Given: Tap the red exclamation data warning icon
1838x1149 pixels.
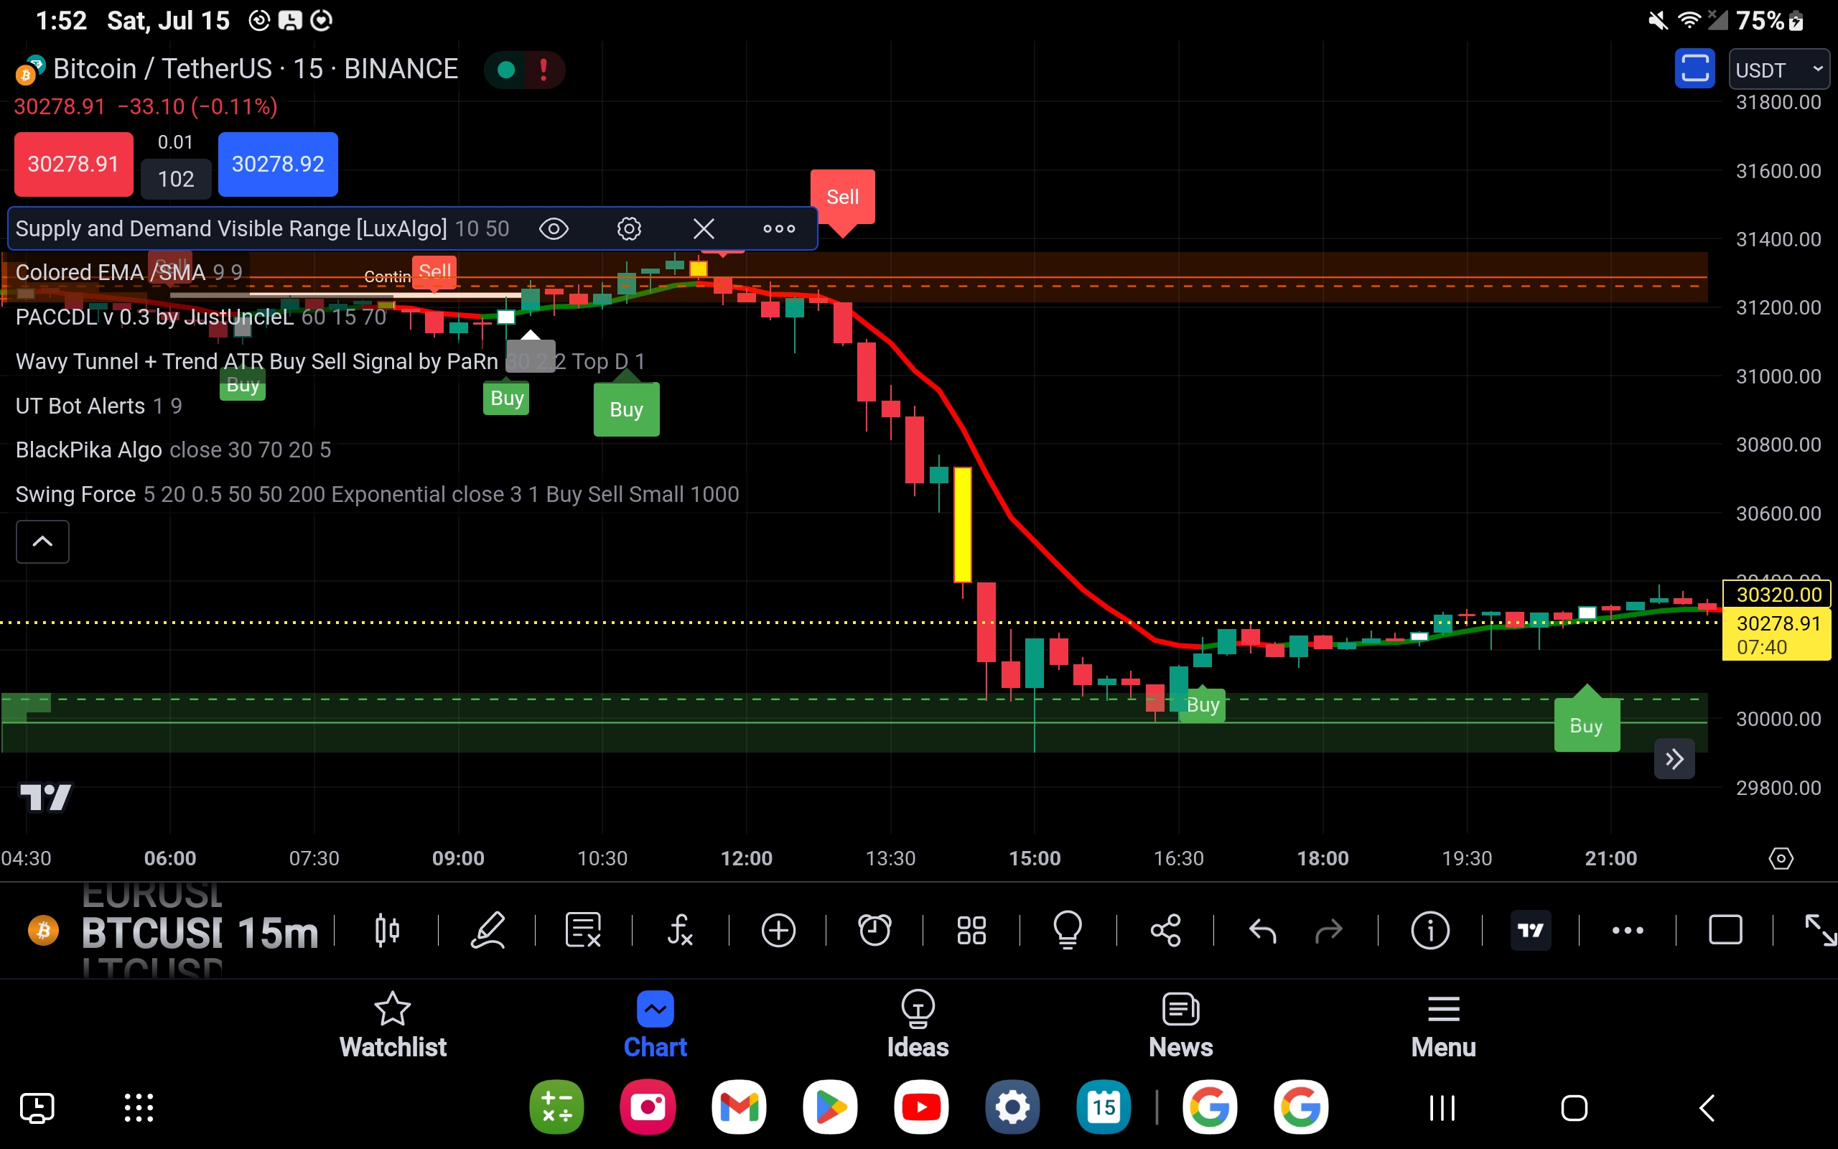Looking at the screenshot, I should 543,70.
